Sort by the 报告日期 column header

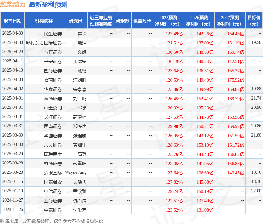[12, 21]
